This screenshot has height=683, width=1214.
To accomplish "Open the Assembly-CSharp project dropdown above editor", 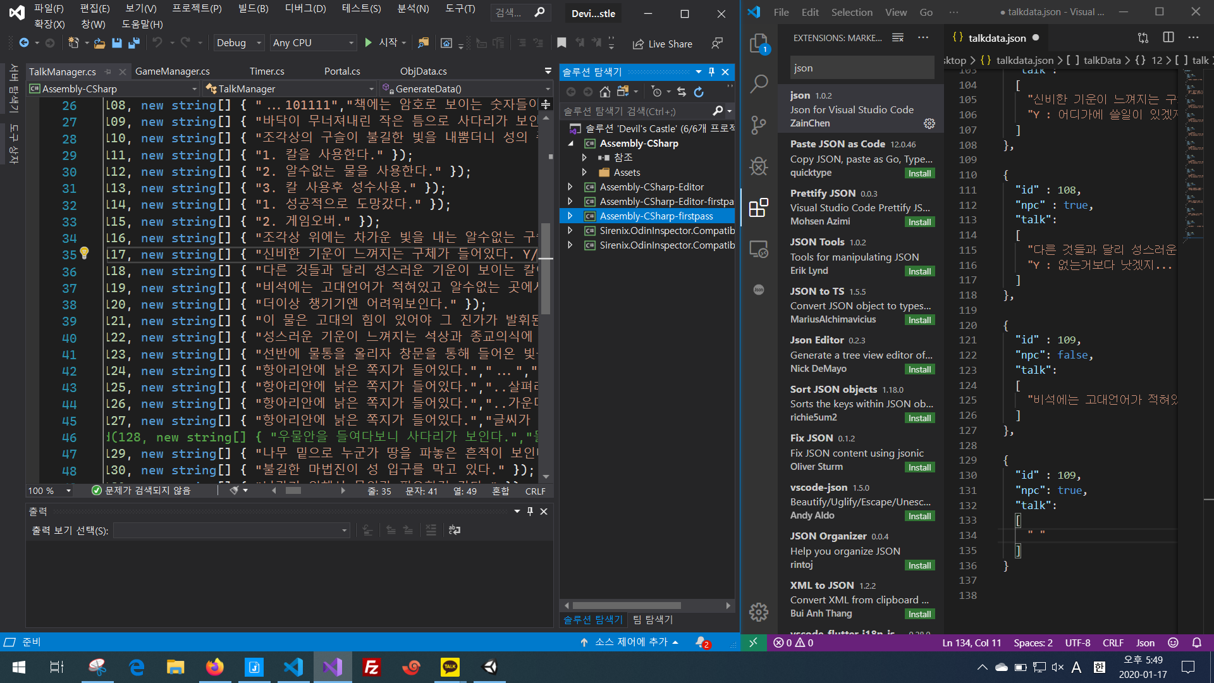I will click(114, 89).
